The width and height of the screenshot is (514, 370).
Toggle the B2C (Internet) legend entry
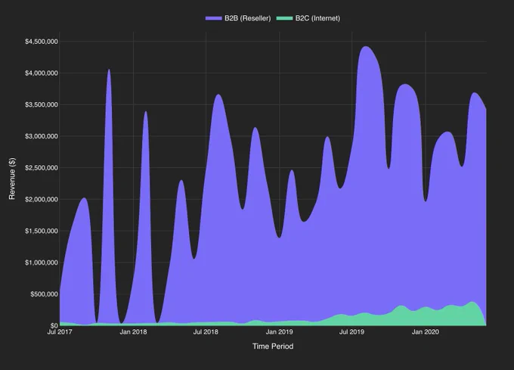tap(308, 18)
